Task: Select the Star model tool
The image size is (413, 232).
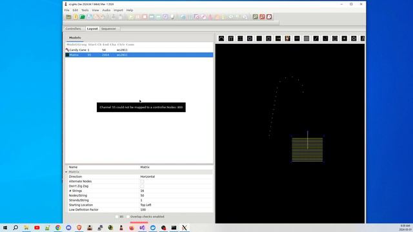Action: click(354, 39)
